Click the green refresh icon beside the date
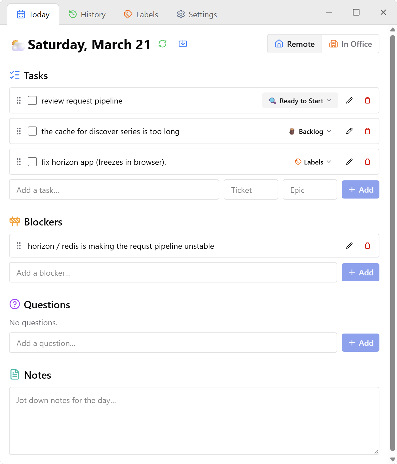 (x=162, y=44)
